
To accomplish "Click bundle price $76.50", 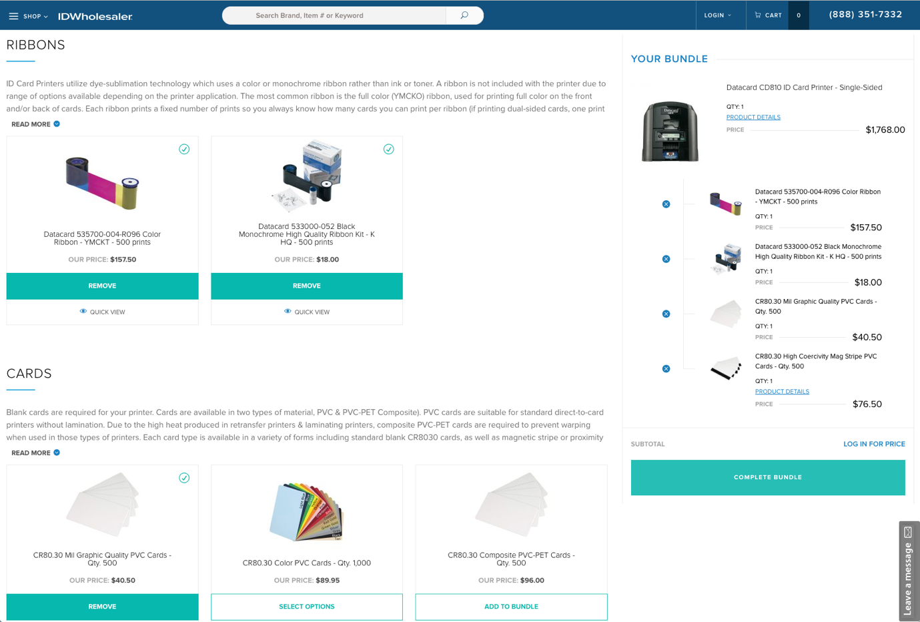I will [867, 404].
